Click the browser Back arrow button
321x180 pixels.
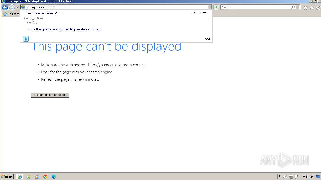pyautogui.click(x=5, y=7)
